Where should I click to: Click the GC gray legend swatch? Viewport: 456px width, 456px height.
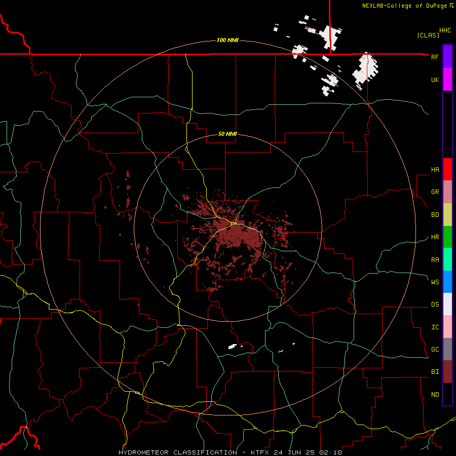447,349
